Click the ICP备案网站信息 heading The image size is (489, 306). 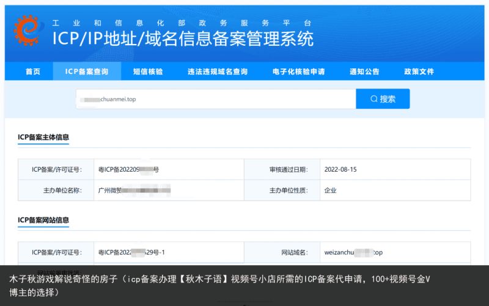(x=43, y=220)
